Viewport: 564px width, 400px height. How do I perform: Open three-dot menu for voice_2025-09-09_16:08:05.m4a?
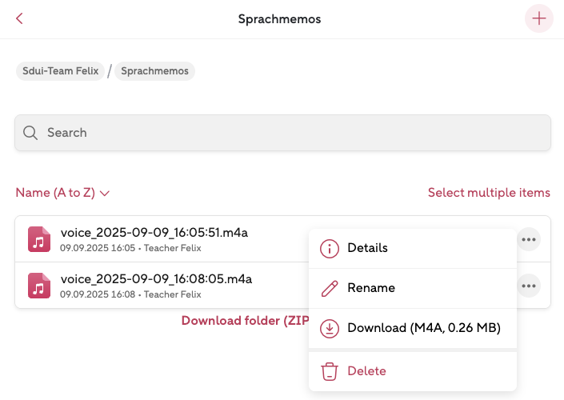528,286
